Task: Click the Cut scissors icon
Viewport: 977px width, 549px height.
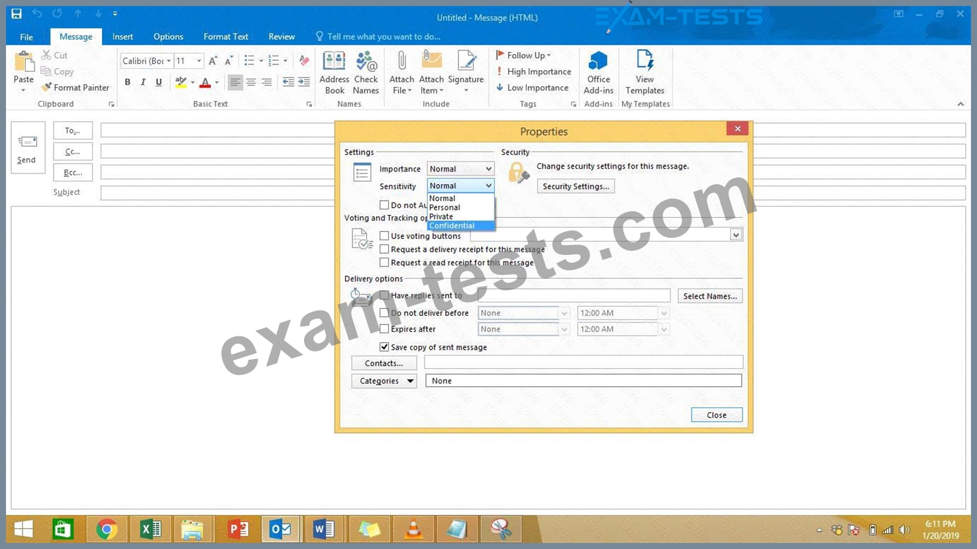Action: pos(46,55)
